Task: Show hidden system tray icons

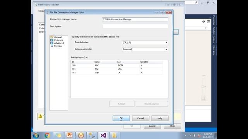Action: click(x=186, y=136)
